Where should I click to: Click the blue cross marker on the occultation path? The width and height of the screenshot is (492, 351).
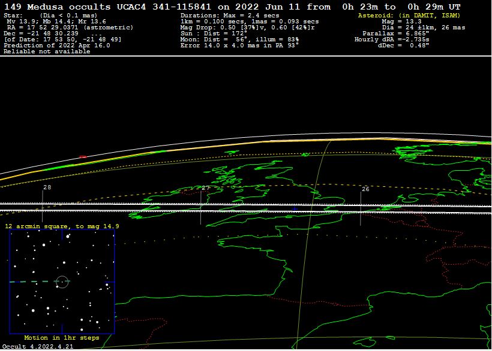pos(294,208)
